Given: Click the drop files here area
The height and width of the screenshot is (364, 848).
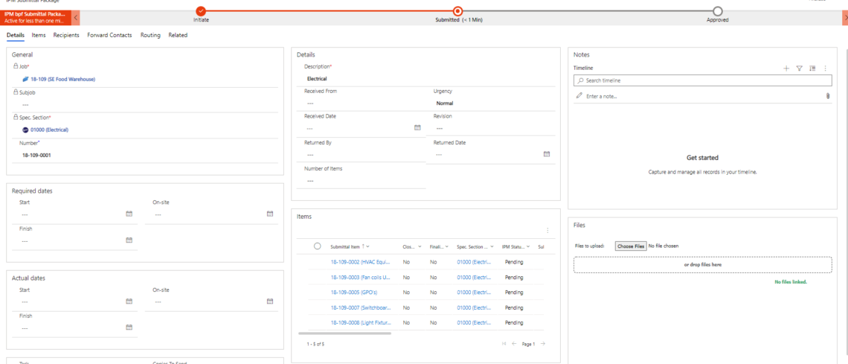Looking at the screenshot, I should pos(702,264).
